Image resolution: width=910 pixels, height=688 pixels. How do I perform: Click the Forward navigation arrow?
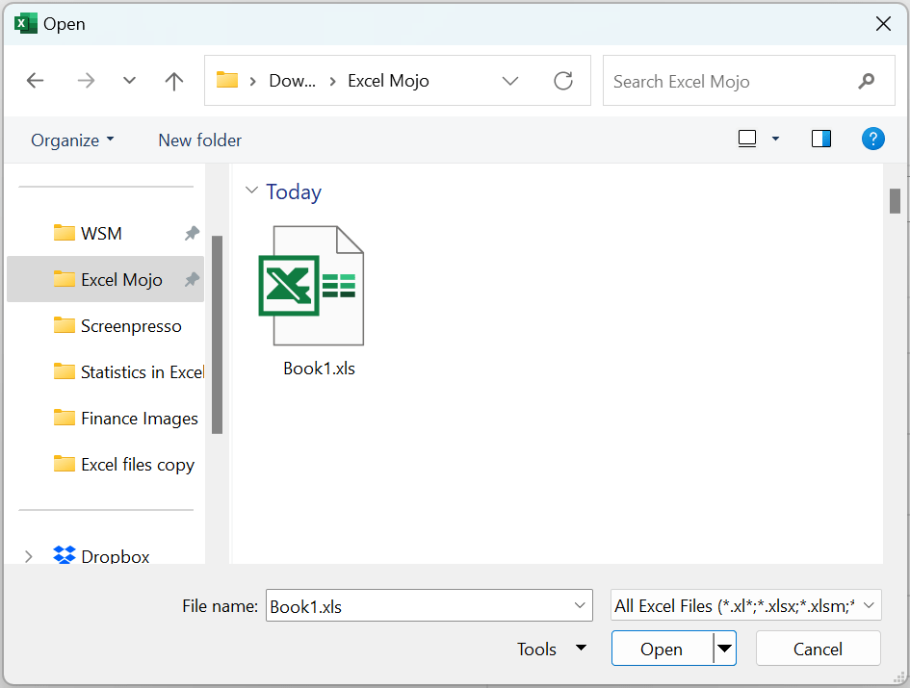[86, 81]
